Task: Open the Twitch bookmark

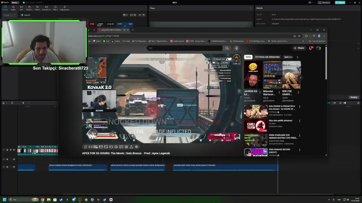Action: click(97, 41)
